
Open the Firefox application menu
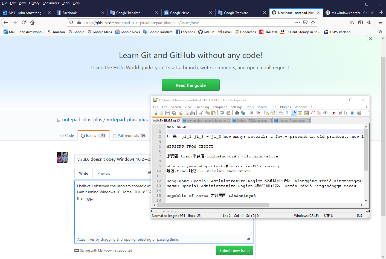pyautogui.click(x=381, y=22)
